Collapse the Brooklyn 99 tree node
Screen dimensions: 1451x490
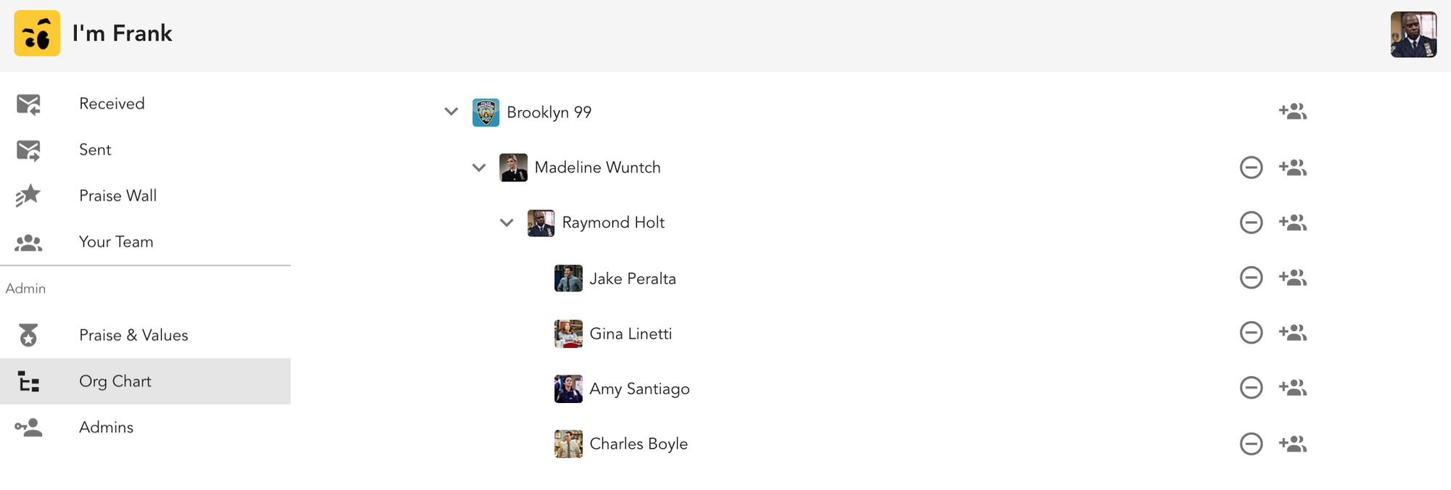click(x=451, y=112)
